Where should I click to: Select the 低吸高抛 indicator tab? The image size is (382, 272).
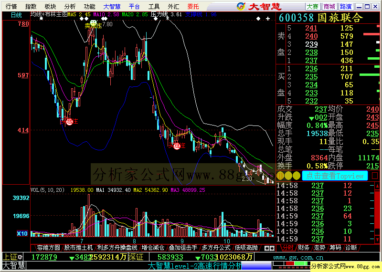pyautogui.click(x=246, y=248)
